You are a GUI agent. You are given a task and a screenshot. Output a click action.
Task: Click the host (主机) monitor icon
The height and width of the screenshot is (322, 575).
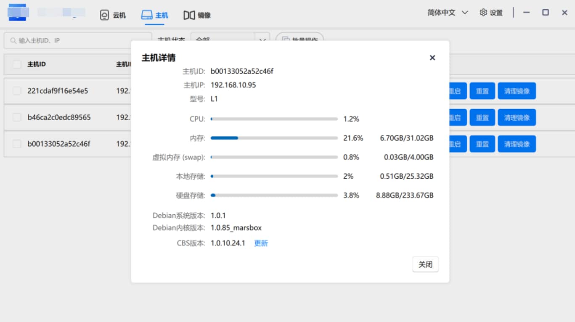pos(146,15)
